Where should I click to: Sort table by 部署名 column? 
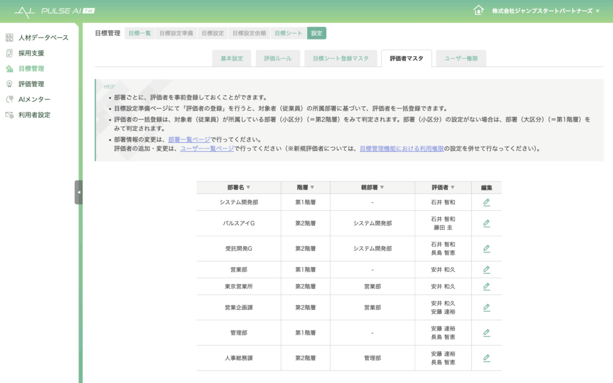238,187
